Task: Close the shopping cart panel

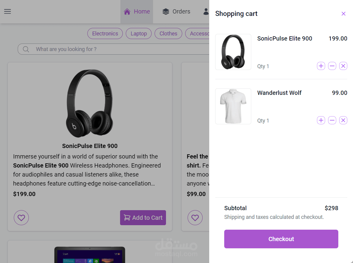Action: coord(343,14)
